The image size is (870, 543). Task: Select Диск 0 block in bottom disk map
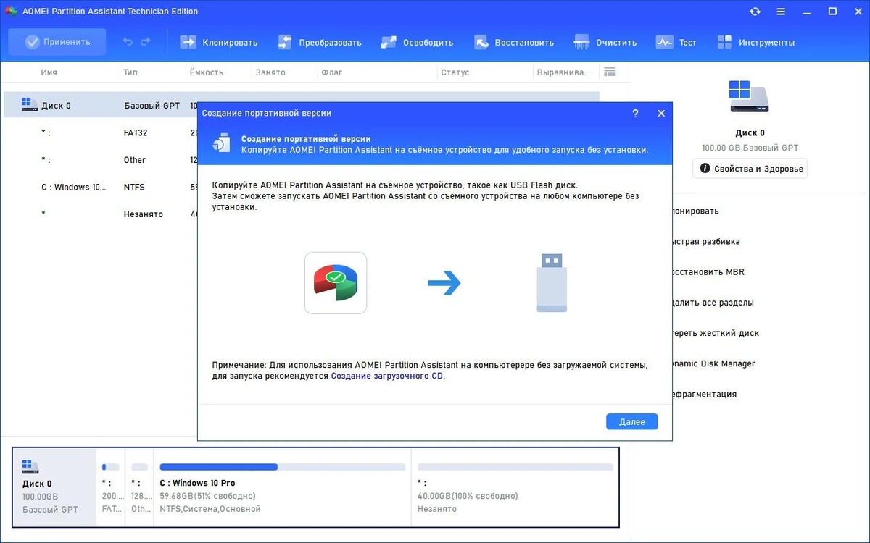click(x=55, y=487)
